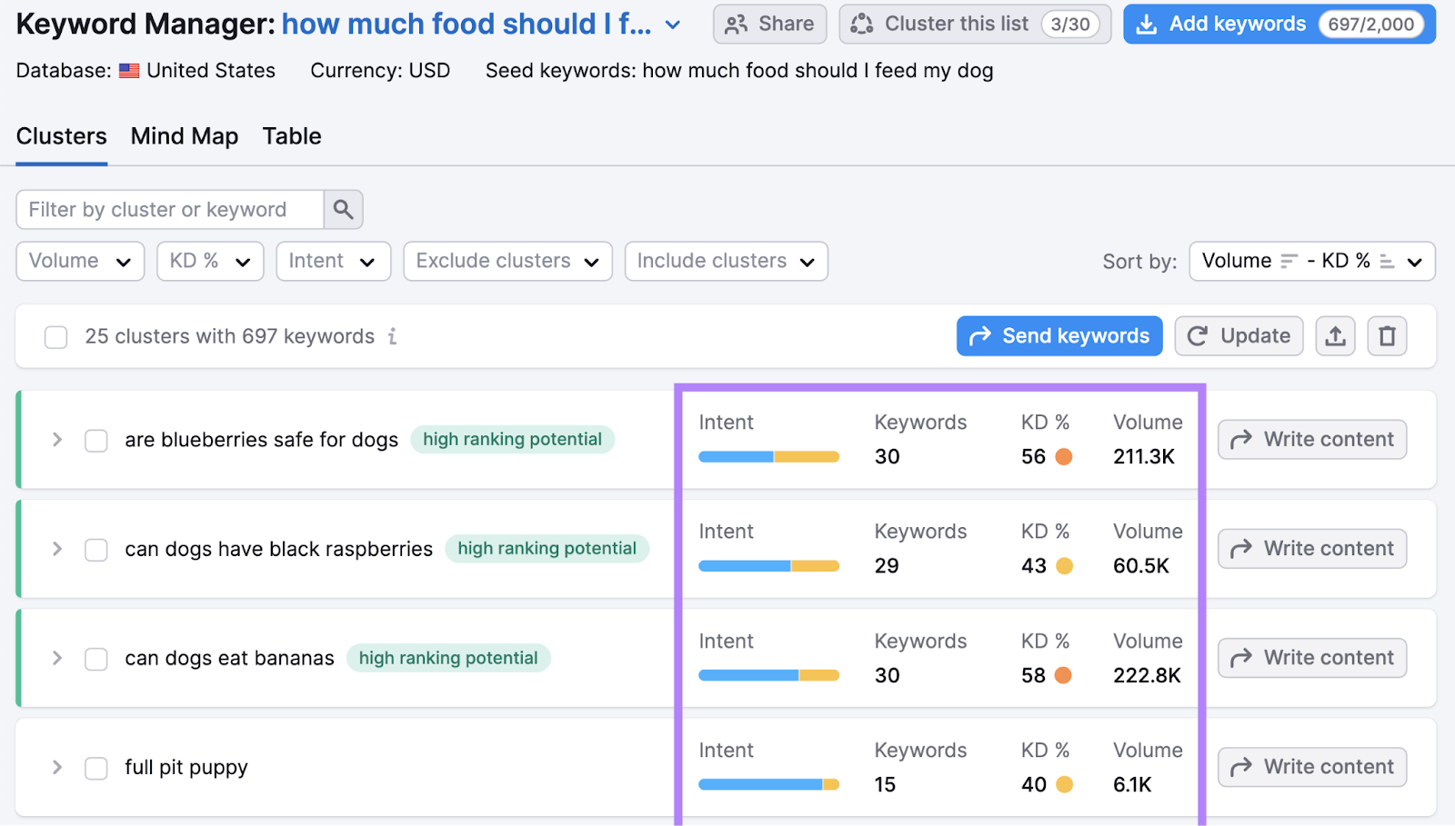Click the info icon next to cluster count
Screen dimensions: 1455x826
392,336
